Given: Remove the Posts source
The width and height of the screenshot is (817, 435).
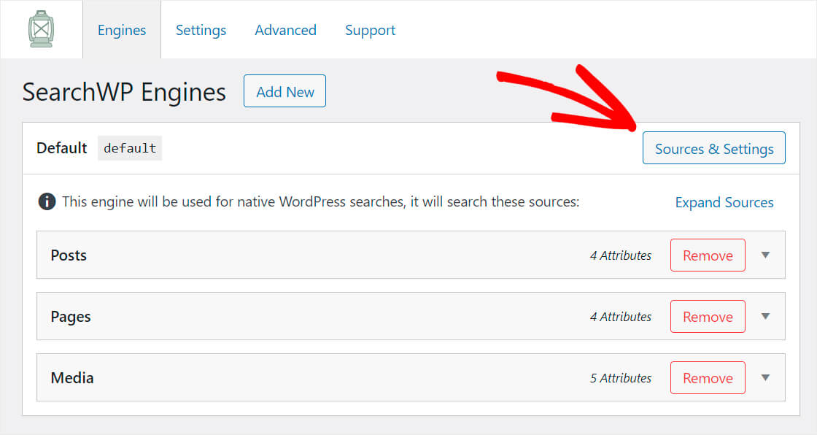Looking at the screenshot, I should click(708, 255).
